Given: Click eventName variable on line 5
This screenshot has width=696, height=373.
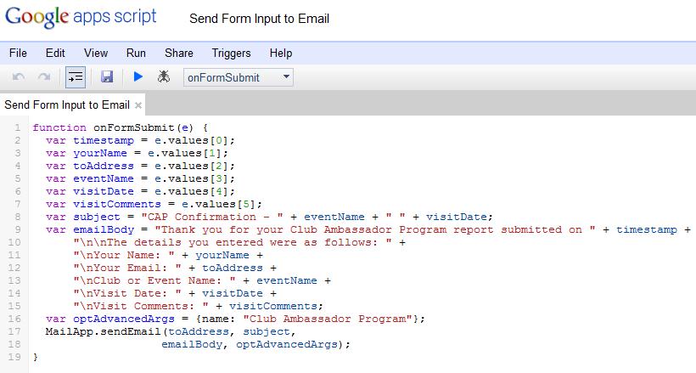Looking at the screenshot, I should pos(104,178).
